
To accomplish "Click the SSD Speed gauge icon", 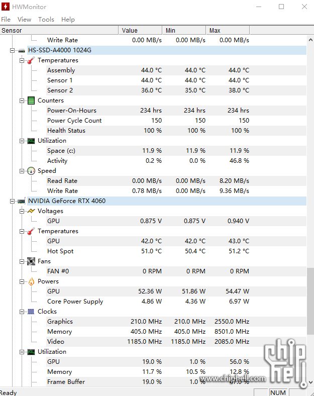I will [x=31, y=171].
